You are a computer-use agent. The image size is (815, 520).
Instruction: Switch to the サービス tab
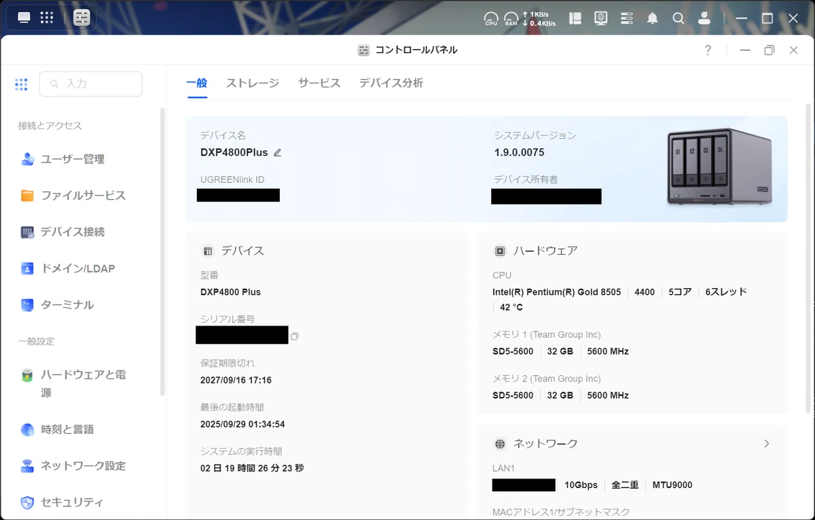pos(319,83)
